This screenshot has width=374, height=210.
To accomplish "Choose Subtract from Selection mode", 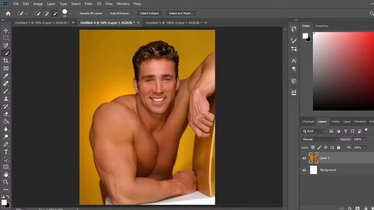I will click(54, 13).
